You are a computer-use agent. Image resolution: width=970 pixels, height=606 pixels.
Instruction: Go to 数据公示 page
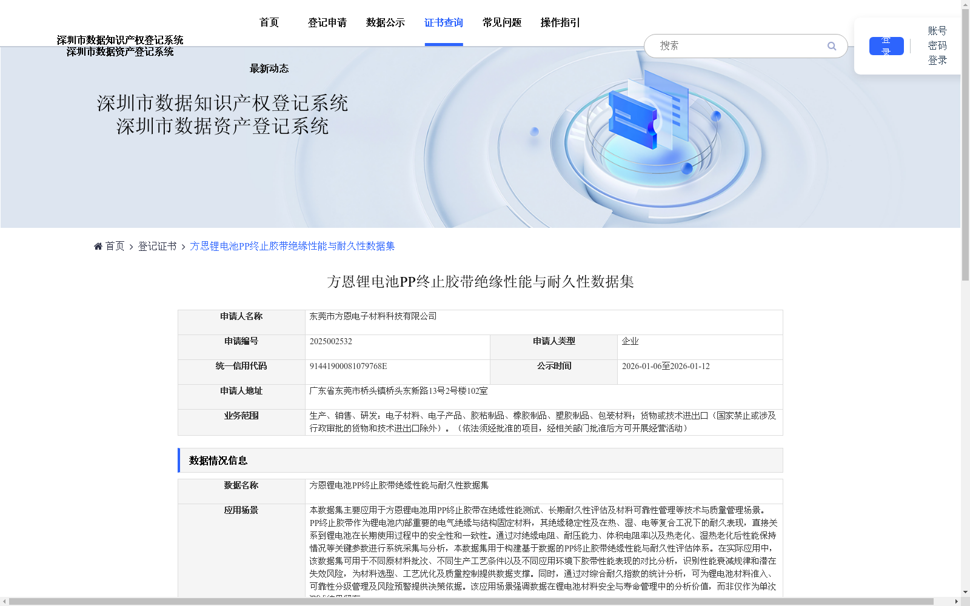pyautogui.click(x=386, y=22)
